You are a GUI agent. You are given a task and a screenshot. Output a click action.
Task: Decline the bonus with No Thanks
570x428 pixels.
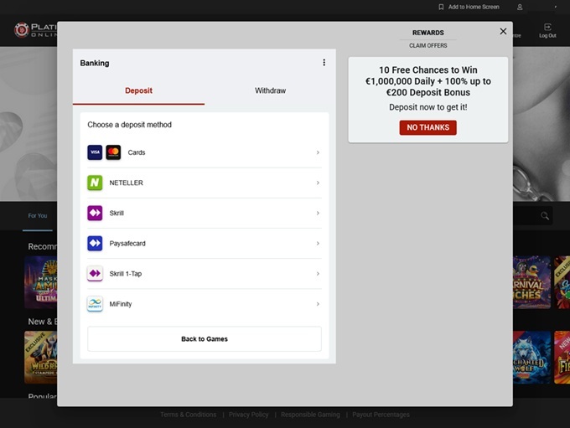coord(427,127)
